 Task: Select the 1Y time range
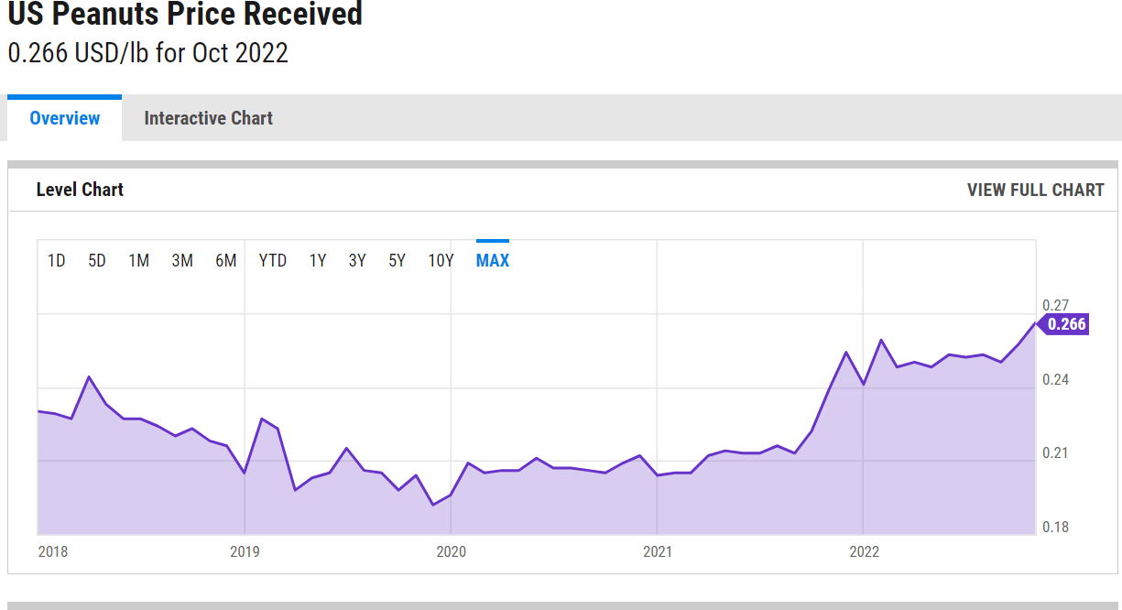click(317, 260)
